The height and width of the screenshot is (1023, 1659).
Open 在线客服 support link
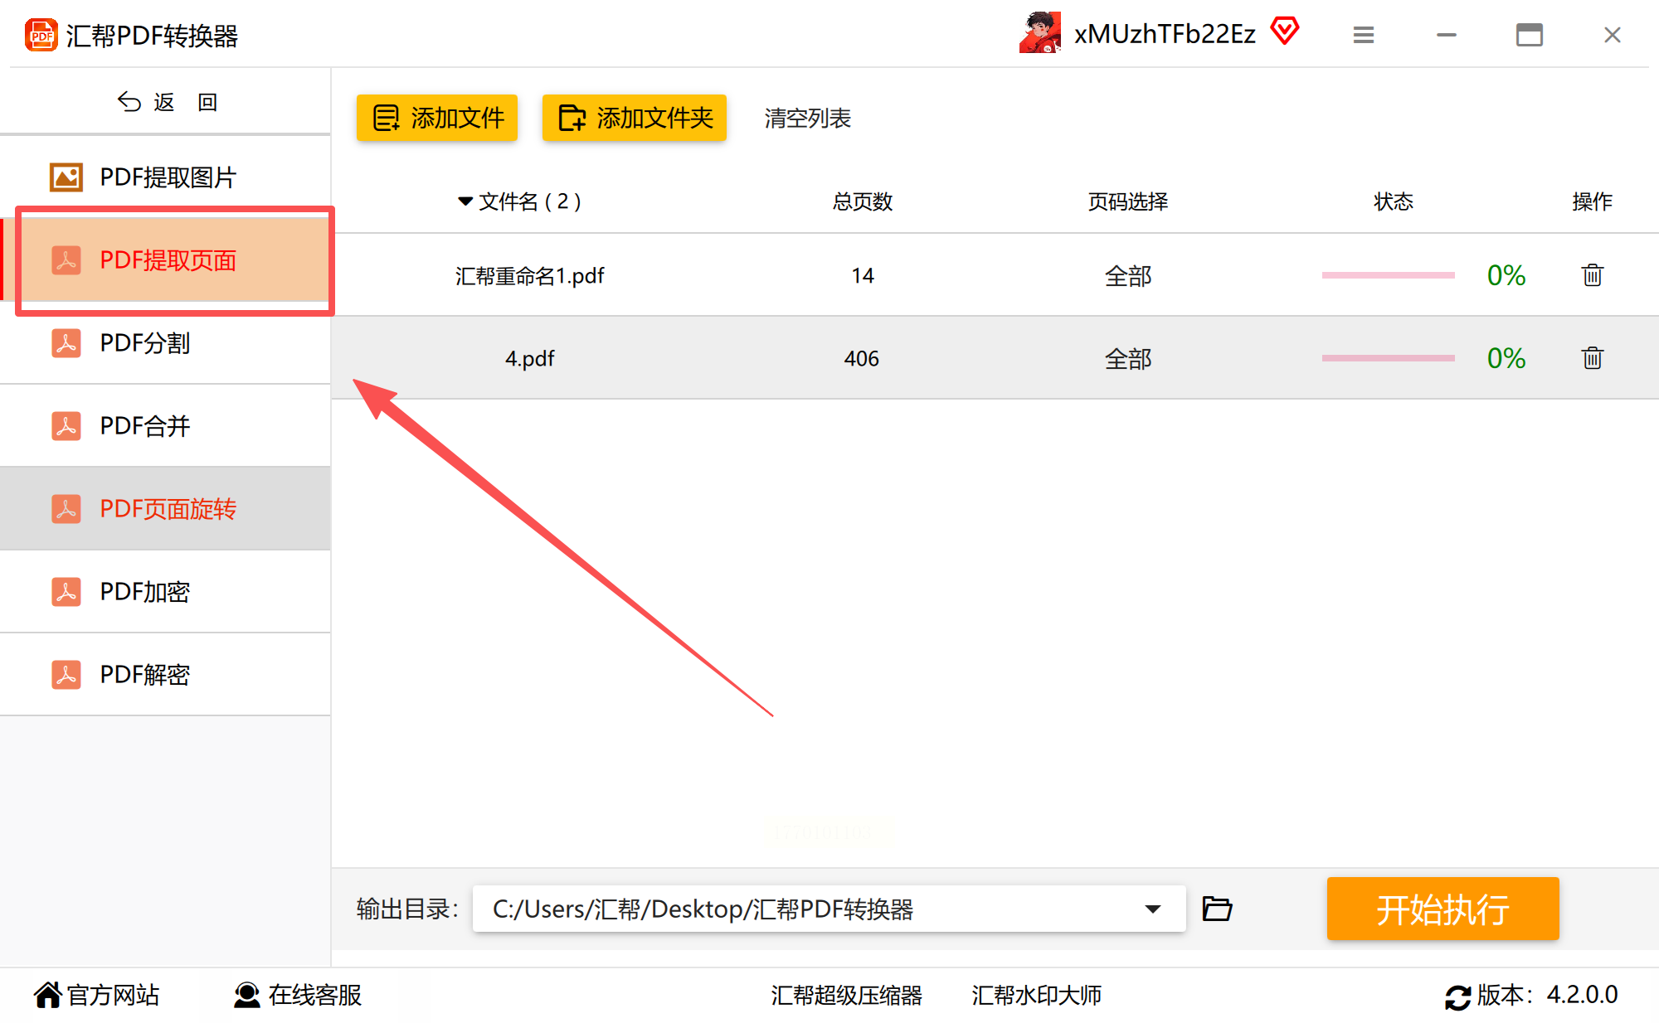(x=299, y=995)
